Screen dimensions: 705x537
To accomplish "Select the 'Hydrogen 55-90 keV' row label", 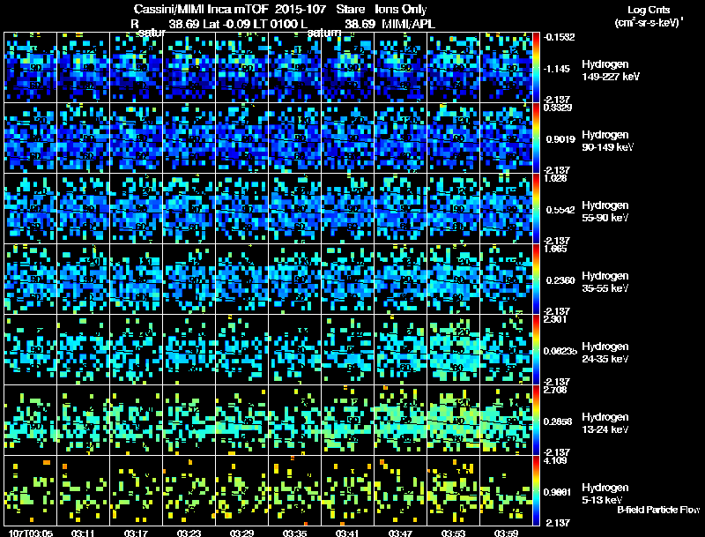I will [605, 212].
